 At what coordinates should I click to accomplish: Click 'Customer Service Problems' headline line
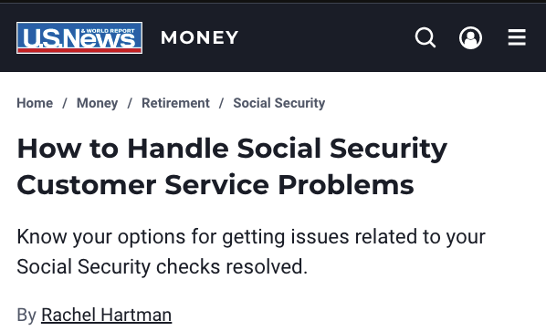coord(215,184)
